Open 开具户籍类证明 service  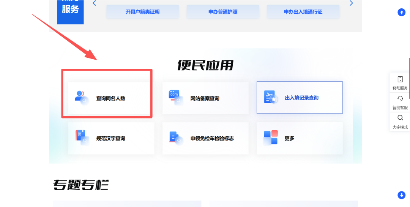coord(142,12)
